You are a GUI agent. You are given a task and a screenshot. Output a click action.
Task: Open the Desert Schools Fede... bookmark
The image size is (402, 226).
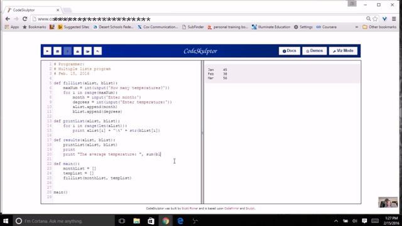point(113,27)
